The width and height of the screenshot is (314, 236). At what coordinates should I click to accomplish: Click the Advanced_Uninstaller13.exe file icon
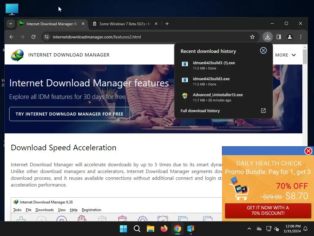click(185, 96)
